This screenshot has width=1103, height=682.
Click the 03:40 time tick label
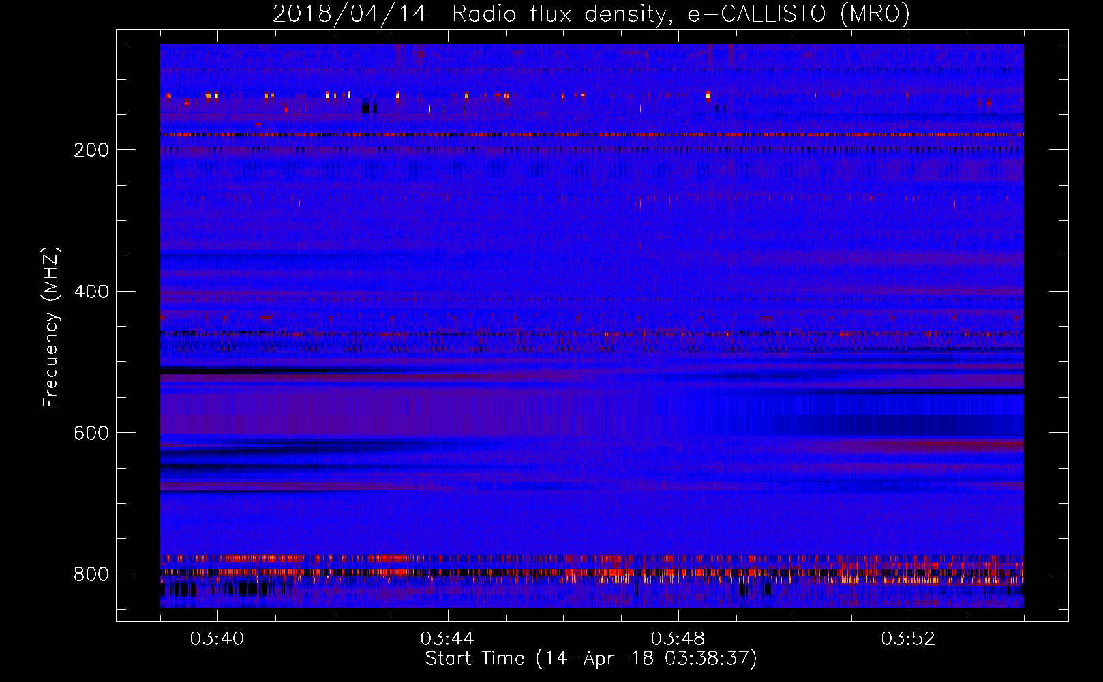click(217, 639)
